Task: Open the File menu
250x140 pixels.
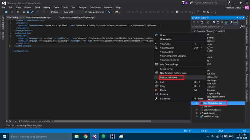Action: [4, 7]
